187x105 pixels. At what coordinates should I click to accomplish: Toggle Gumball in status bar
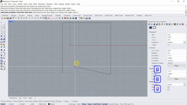[105, 104]
